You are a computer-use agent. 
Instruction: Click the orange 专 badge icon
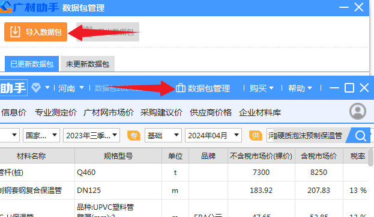[x=133, y=136]
